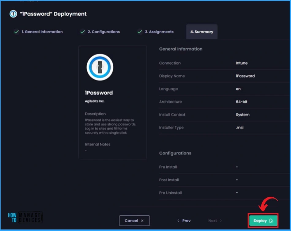Click the Display Name label

172,76
